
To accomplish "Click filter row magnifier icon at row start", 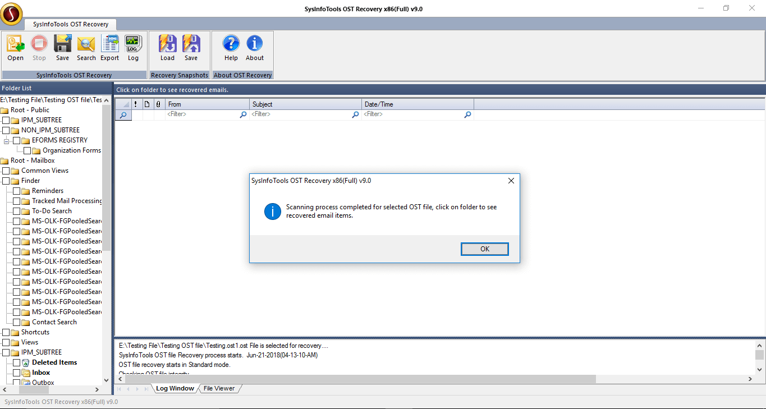I will click(x=123, y=114).
